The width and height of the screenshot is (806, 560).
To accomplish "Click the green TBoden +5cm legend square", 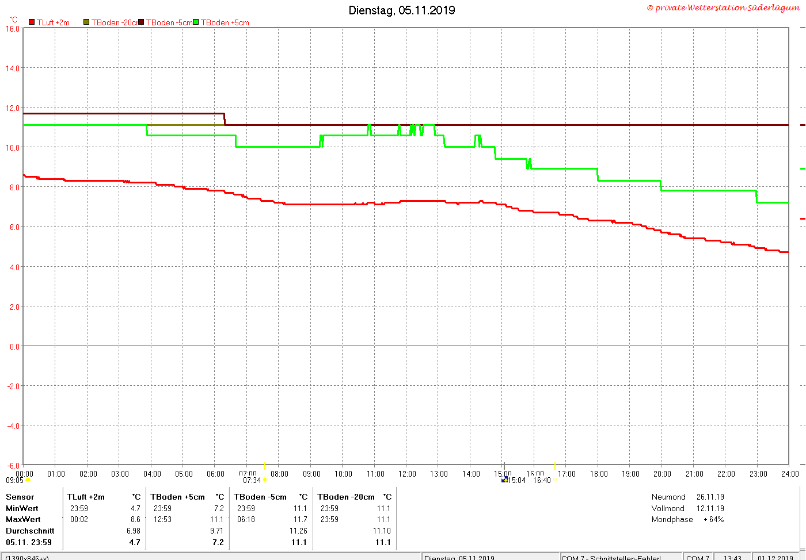I will coord(196,22).
